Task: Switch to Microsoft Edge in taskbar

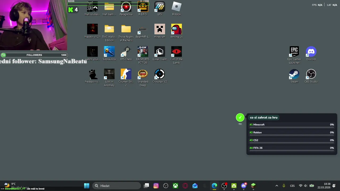Action: coord(214,186)
